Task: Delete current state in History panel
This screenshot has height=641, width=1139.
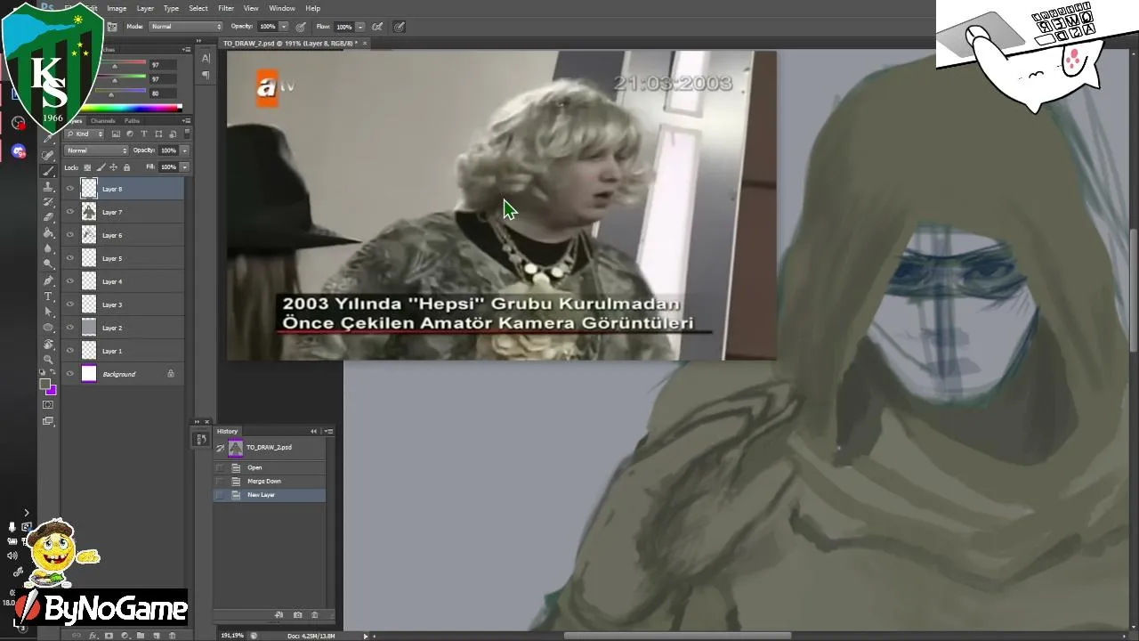Action: click(314, 615)
